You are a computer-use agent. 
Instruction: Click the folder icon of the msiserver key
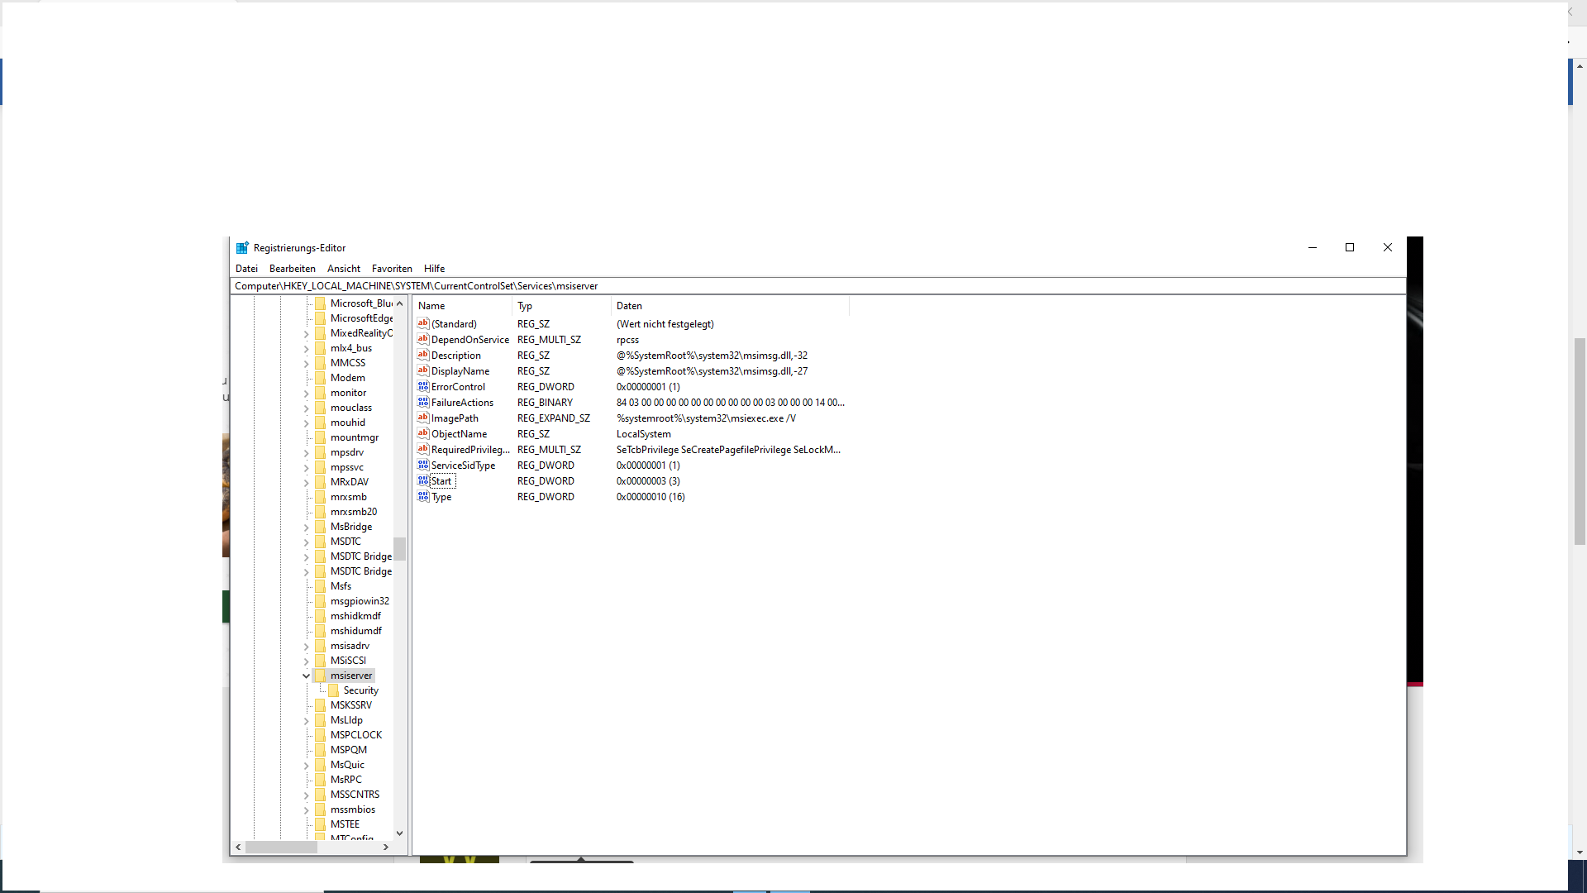[x=322, y=674]
